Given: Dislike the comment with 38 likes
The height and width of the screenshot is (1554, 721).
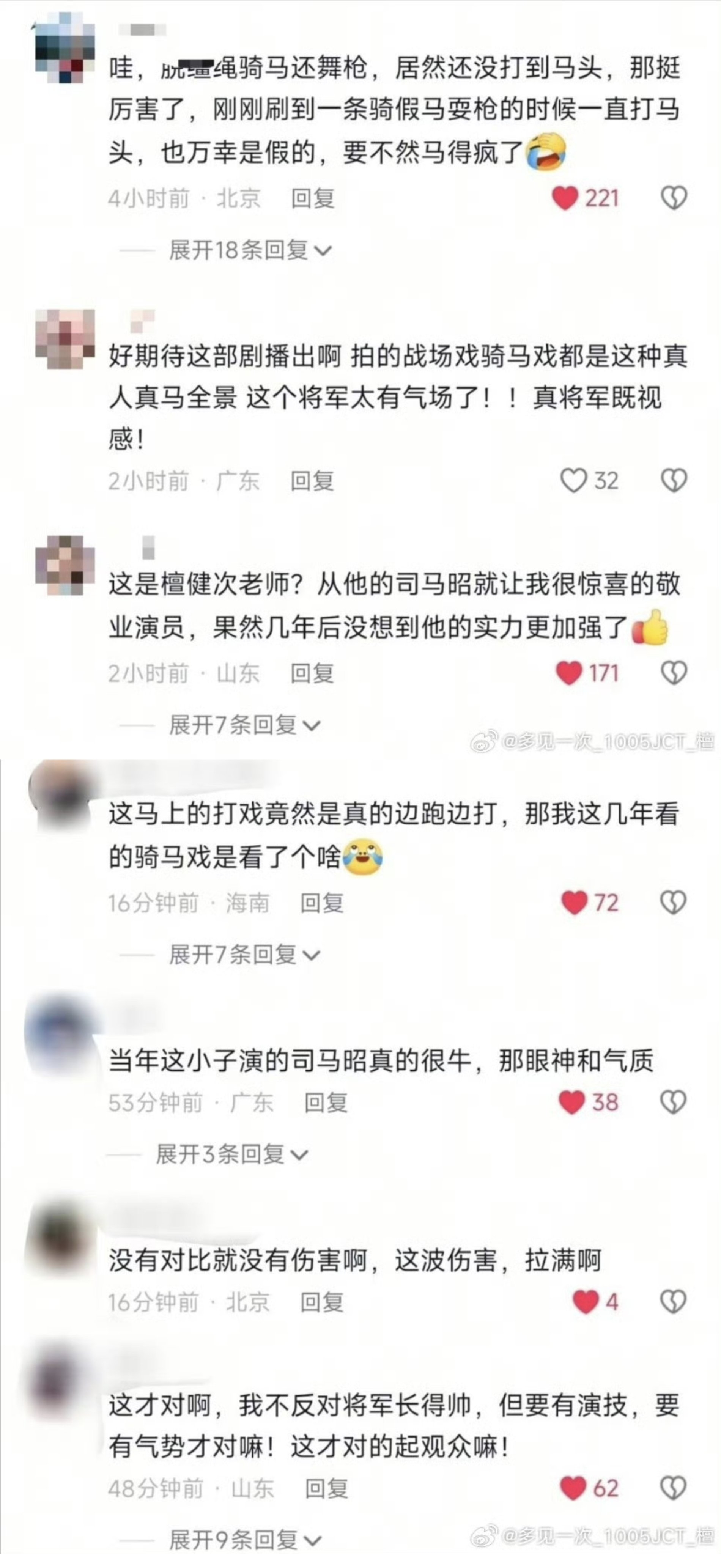Looking at the screenshot, I should pyautogui.click(x=673, y=1102).
